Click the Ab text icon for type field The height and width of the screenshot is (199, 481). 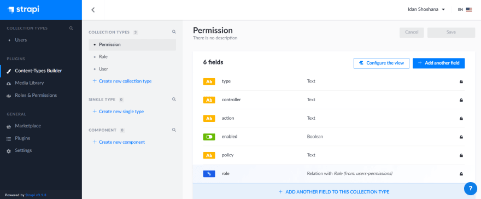[x=209, y=81]
